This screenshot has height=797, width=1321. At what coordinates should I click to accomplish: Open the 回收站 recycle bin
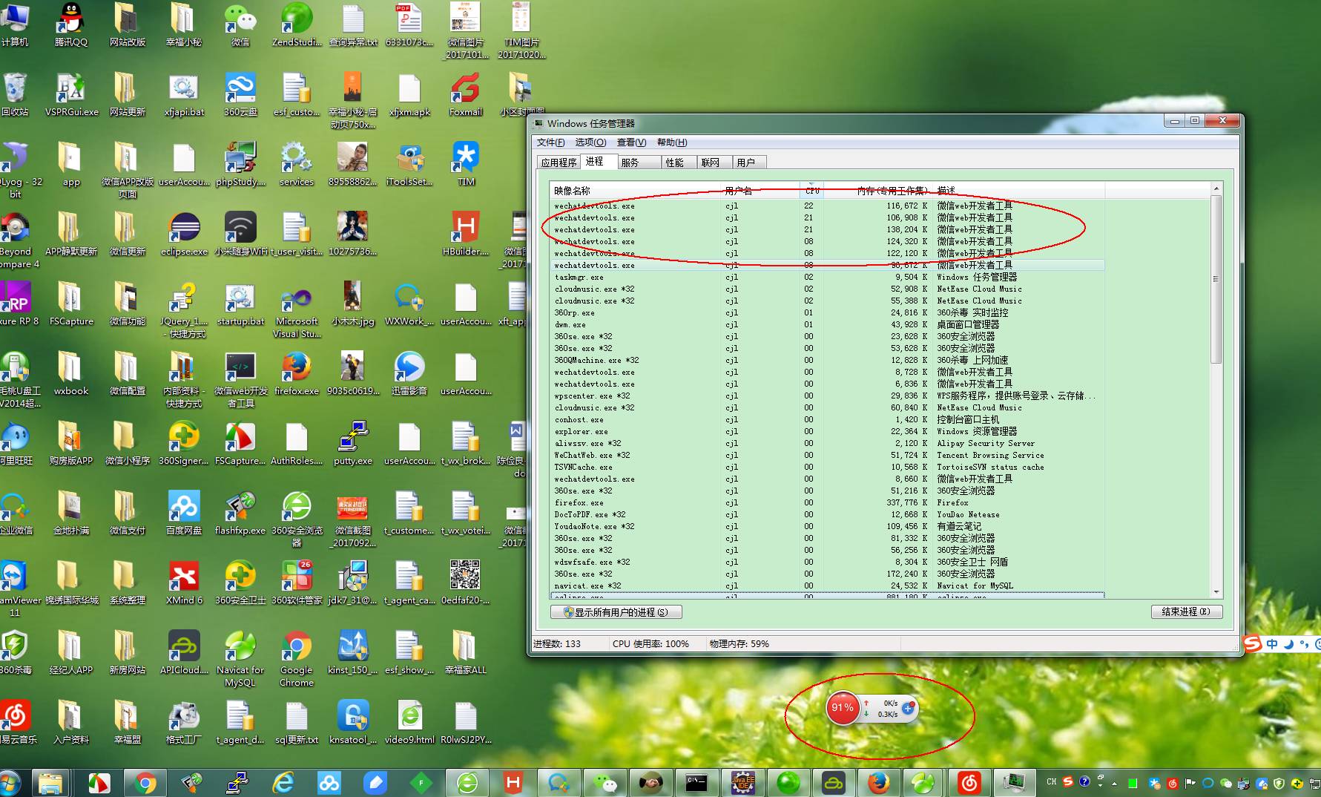coord(15,95)
